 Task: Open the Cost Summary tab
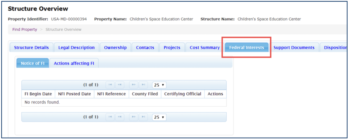tap(204, 48)
